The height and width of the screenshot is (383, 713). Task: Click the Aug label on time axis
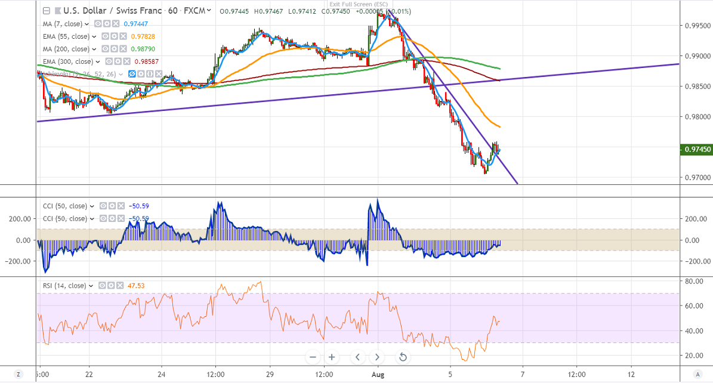click(378, 375)
